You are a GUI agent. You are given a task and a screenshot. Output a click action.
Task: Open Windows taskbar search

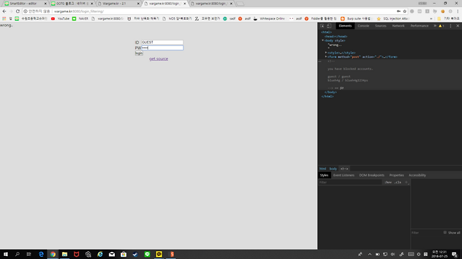pyautogui.click(x=17, y=255)
